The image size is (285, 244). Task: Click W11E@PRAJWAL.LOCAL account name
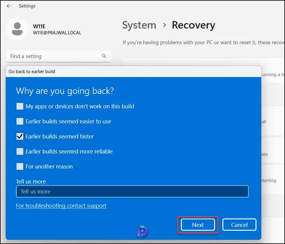tap(57, 33)
